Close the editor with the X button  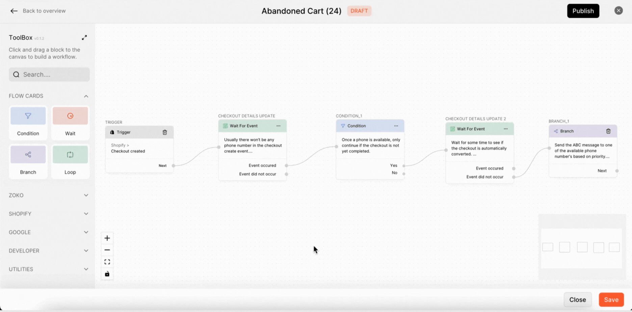pyautogui.click(x=618, y=10)
